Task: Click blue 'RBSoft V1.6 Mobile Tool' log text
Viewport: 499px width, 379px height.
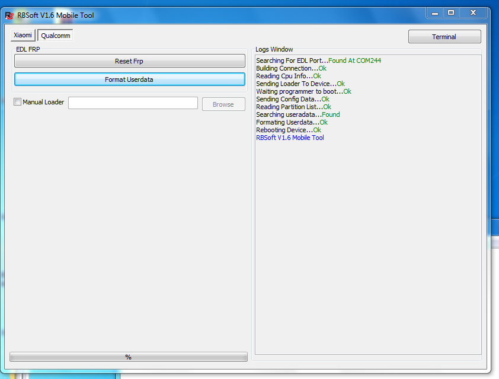Action: pos(290,138)
